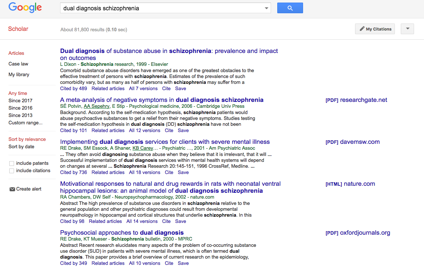Screen dimensions: 424x270
Task: Open the settings dropdown beside My Citations
Action: 407,29
